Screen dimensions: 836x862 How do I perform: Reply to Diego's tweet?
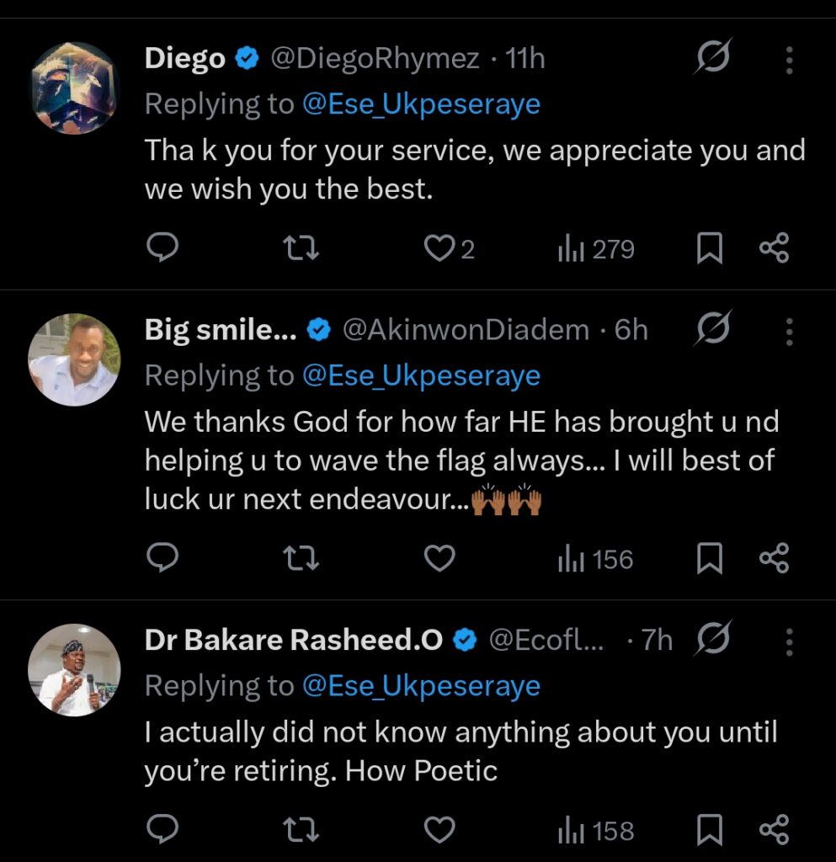(x=162, y=248)
